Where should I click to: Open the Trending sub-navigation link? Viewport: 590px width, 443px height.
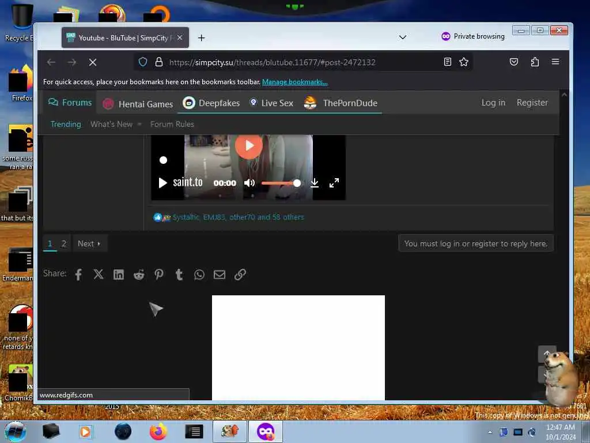(66, 125)
